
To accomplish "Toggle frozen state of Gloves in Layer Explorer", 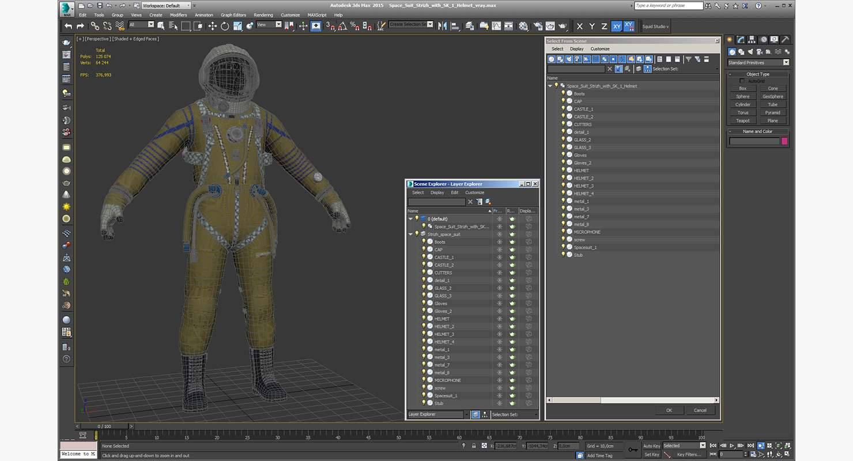I will point(499,303).
